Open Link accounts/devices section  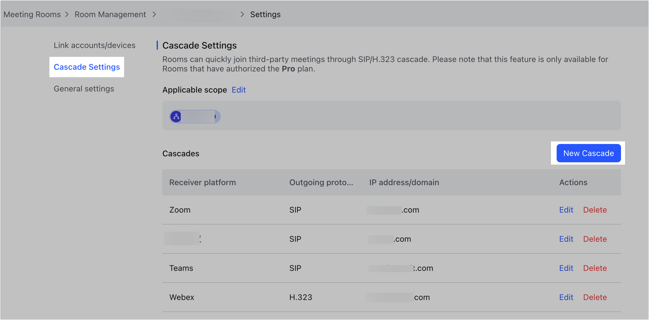coord(95,45)
